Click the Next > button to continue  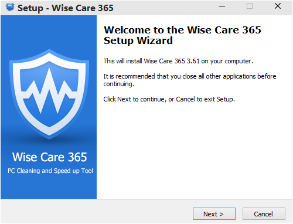[214, 214]
